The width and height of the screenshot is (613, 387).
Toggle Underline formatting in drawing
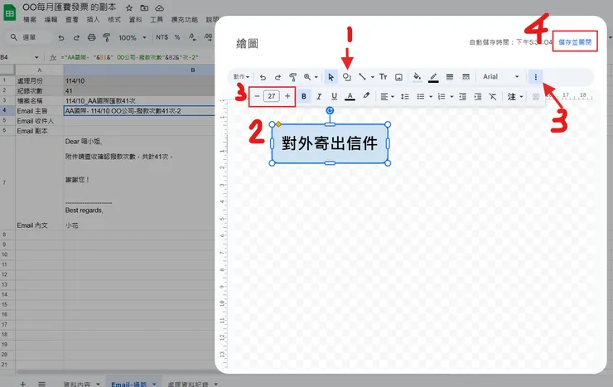(334, 96)
